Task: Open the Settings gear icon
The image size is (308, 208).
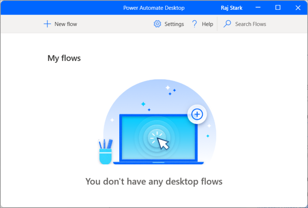Action: click(157, 24)
